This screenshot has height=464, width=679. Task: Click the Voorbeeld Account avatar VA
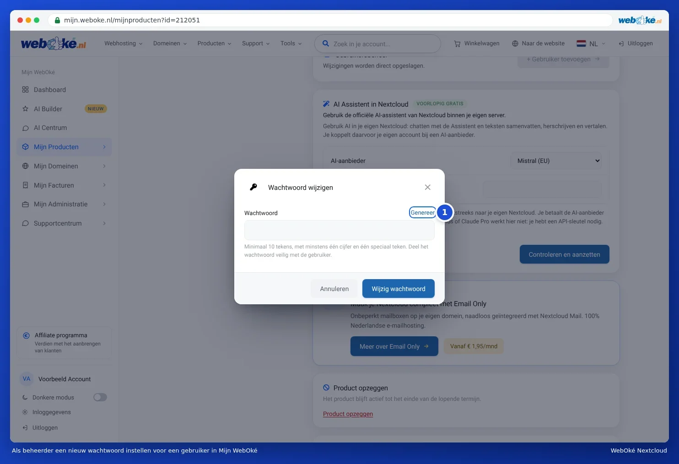click(x=27, y=379)
